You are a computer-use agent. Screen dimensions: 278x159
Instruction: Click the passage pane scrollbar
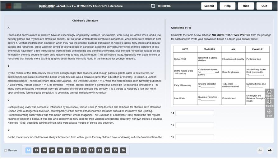(x=165, y=50)
